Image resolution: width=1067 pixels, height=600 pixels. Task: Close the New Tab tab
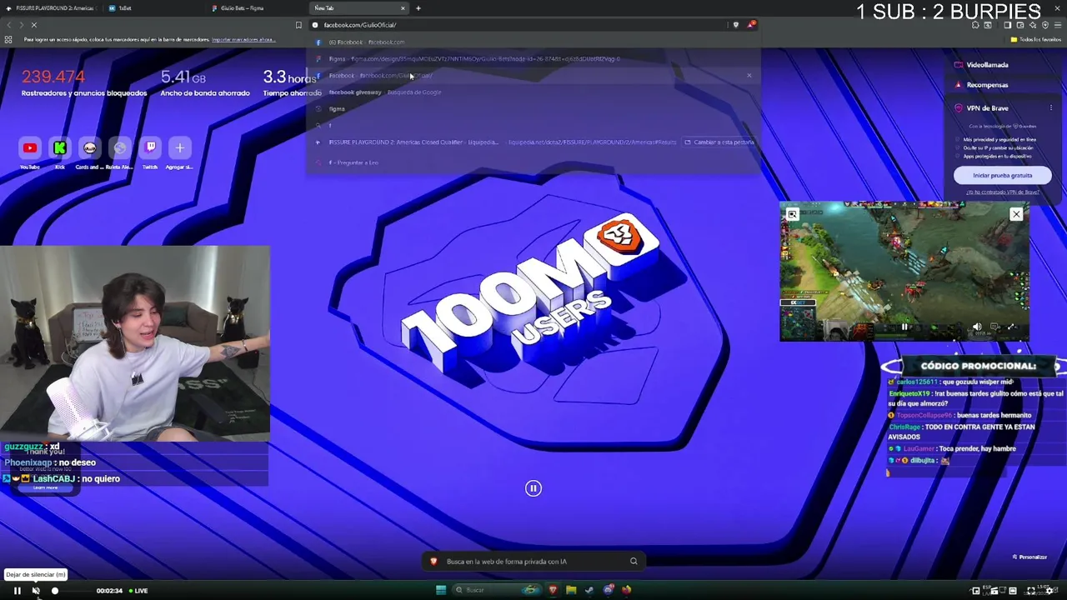[403, 8]
